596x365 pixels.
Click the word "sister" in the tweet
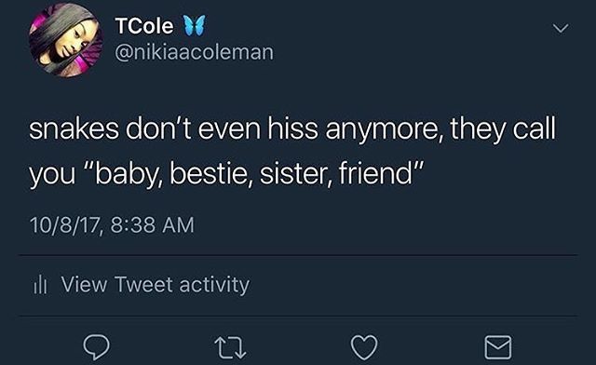pos(294,174)
